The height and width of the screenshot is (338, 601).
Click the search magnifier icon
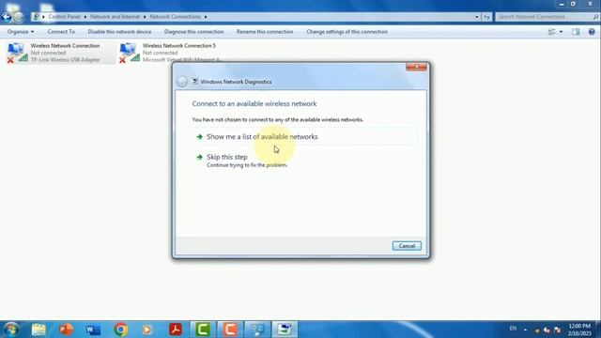pos(595,17)
